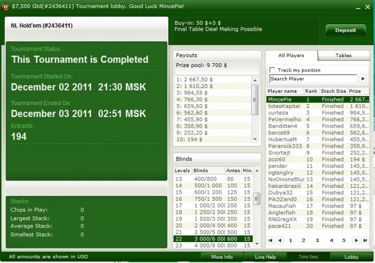Select barcs69 in the player list
Screen dimensions: 375x263
pyautogui.click(x=318, y=133)
